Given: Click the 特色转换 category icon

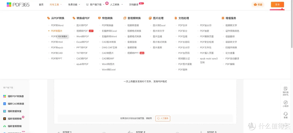Looking at the screenshot, I should coord(99,18).
